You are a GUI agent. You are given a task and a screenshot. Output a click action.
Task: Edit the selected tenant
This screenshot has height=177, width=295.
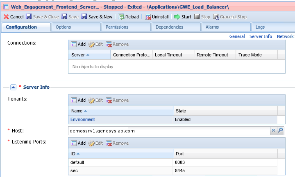tap(95, 100)
